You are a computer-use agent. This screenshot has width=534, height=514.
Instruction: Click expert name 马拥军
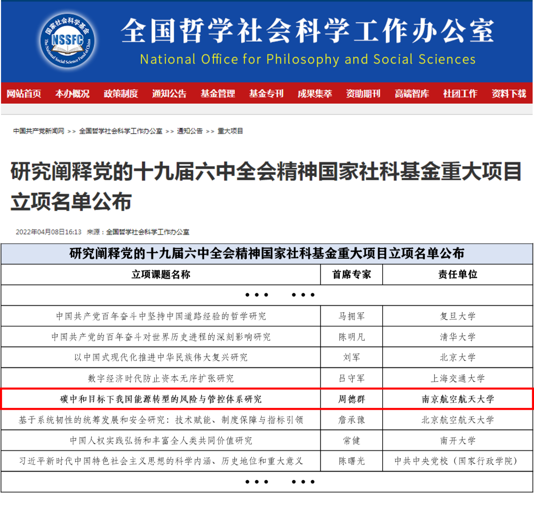[352, 316]
